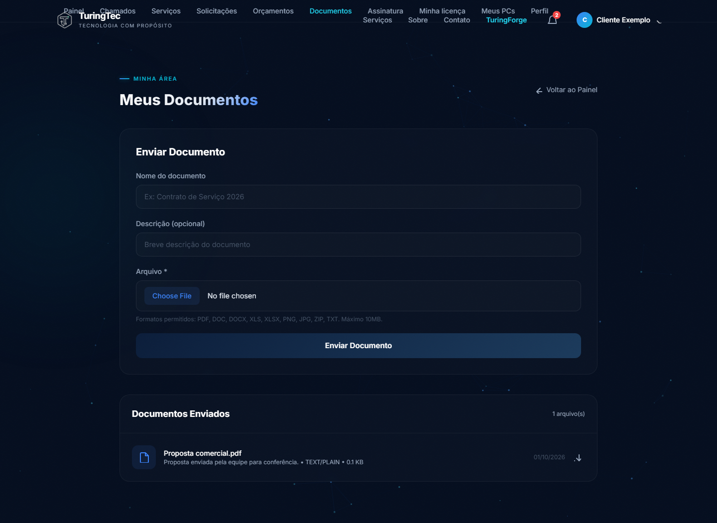
Task: Click the Meus Documentos page title
Action: [189, 100]
